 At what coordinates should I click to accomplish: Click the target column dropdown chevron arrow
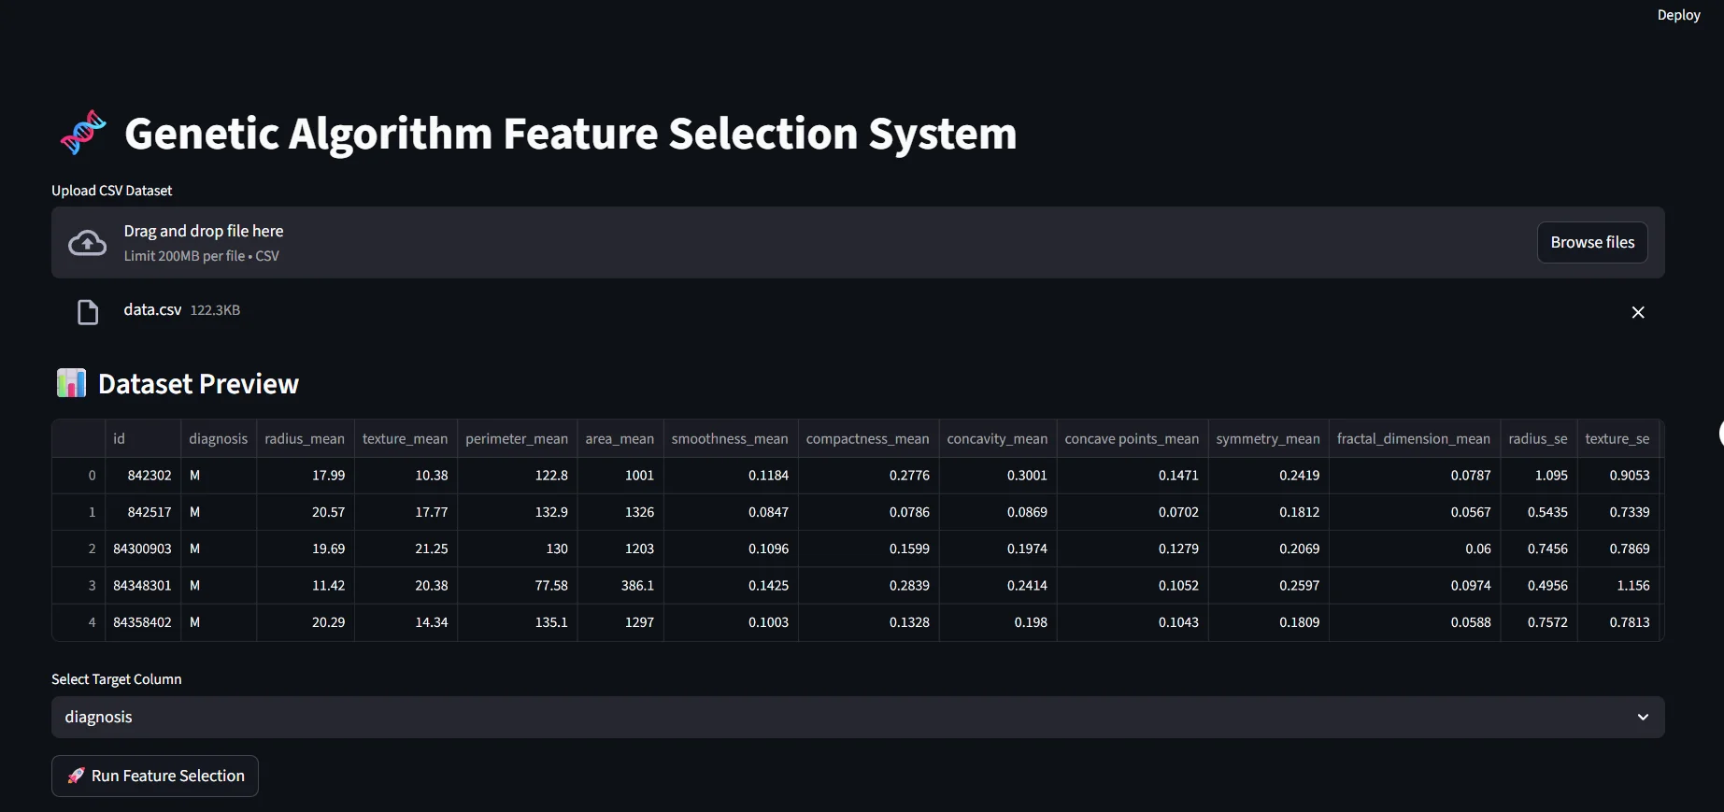[x=1643, y=718]
